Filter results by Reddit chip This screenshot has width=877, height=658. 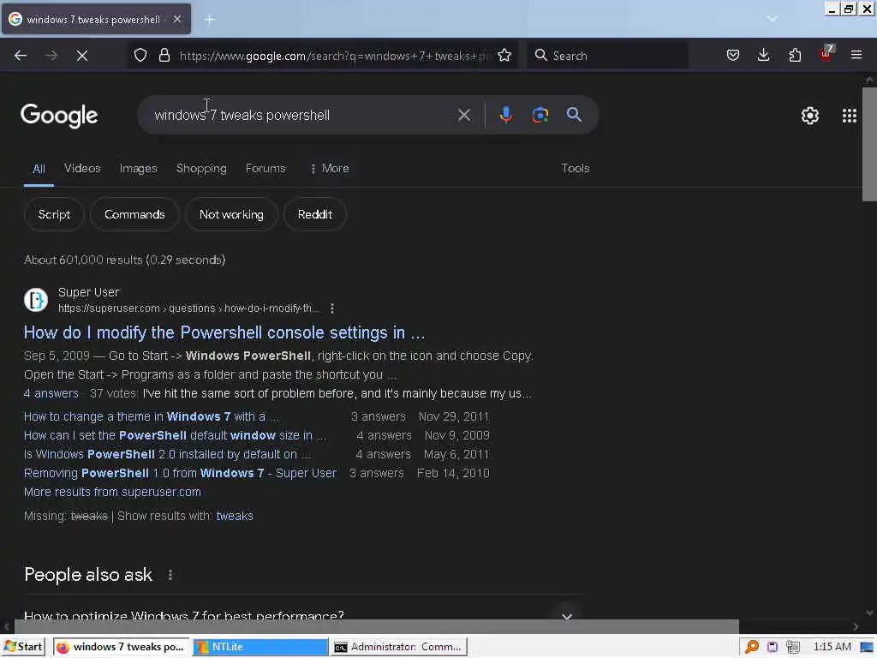click(315, 215)
